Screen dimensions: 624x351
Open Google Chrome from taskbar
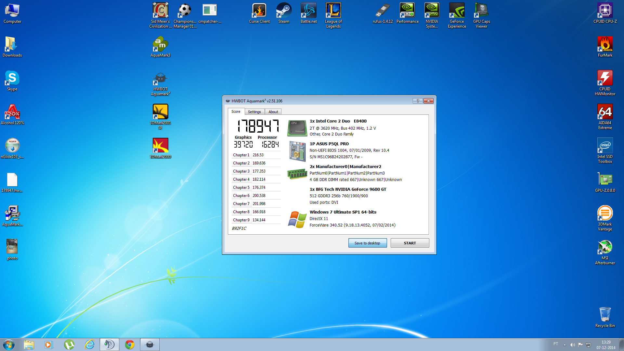tap(129, 344)
